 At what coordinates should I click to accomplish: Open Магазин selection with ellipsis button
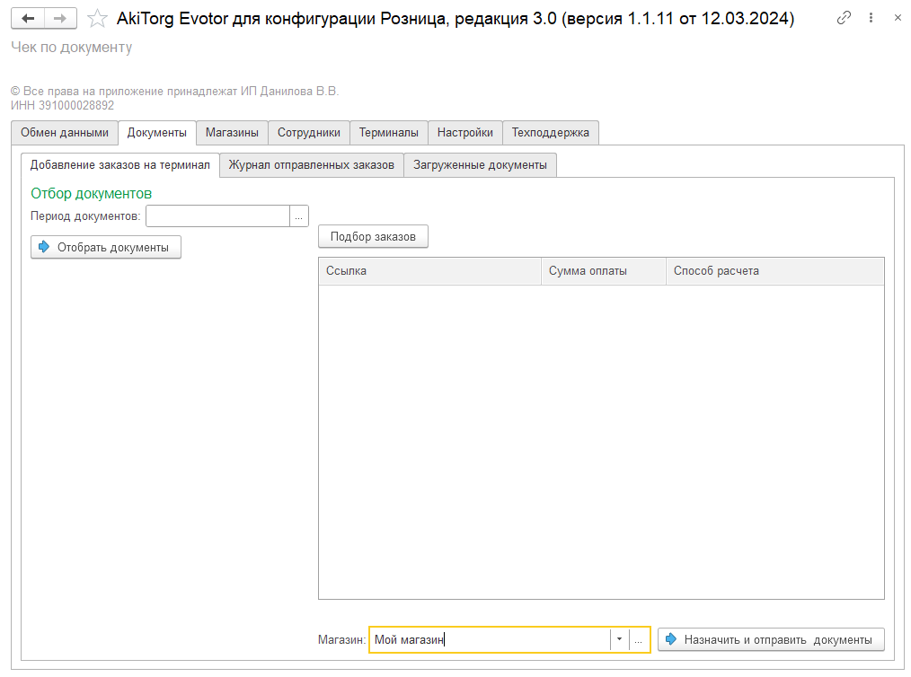tap(639, 640)
